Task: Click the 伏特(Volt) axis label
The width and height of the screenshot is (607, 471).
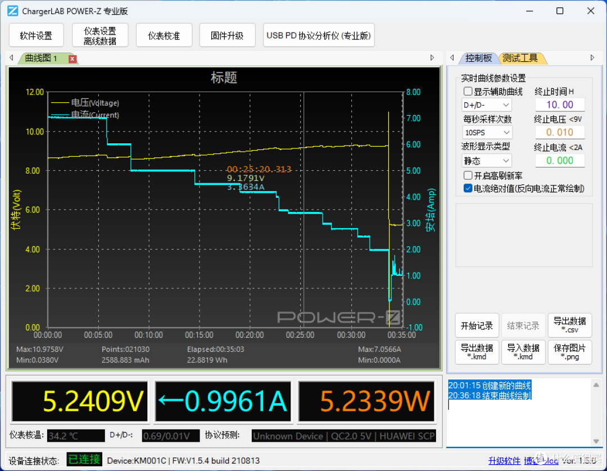Action: pos(16,210)
